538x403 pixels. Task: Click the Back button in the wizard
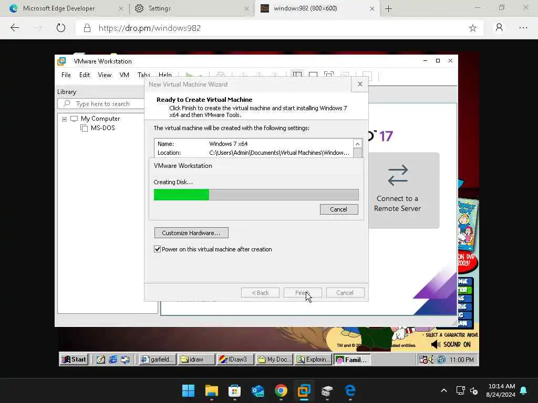260,293
